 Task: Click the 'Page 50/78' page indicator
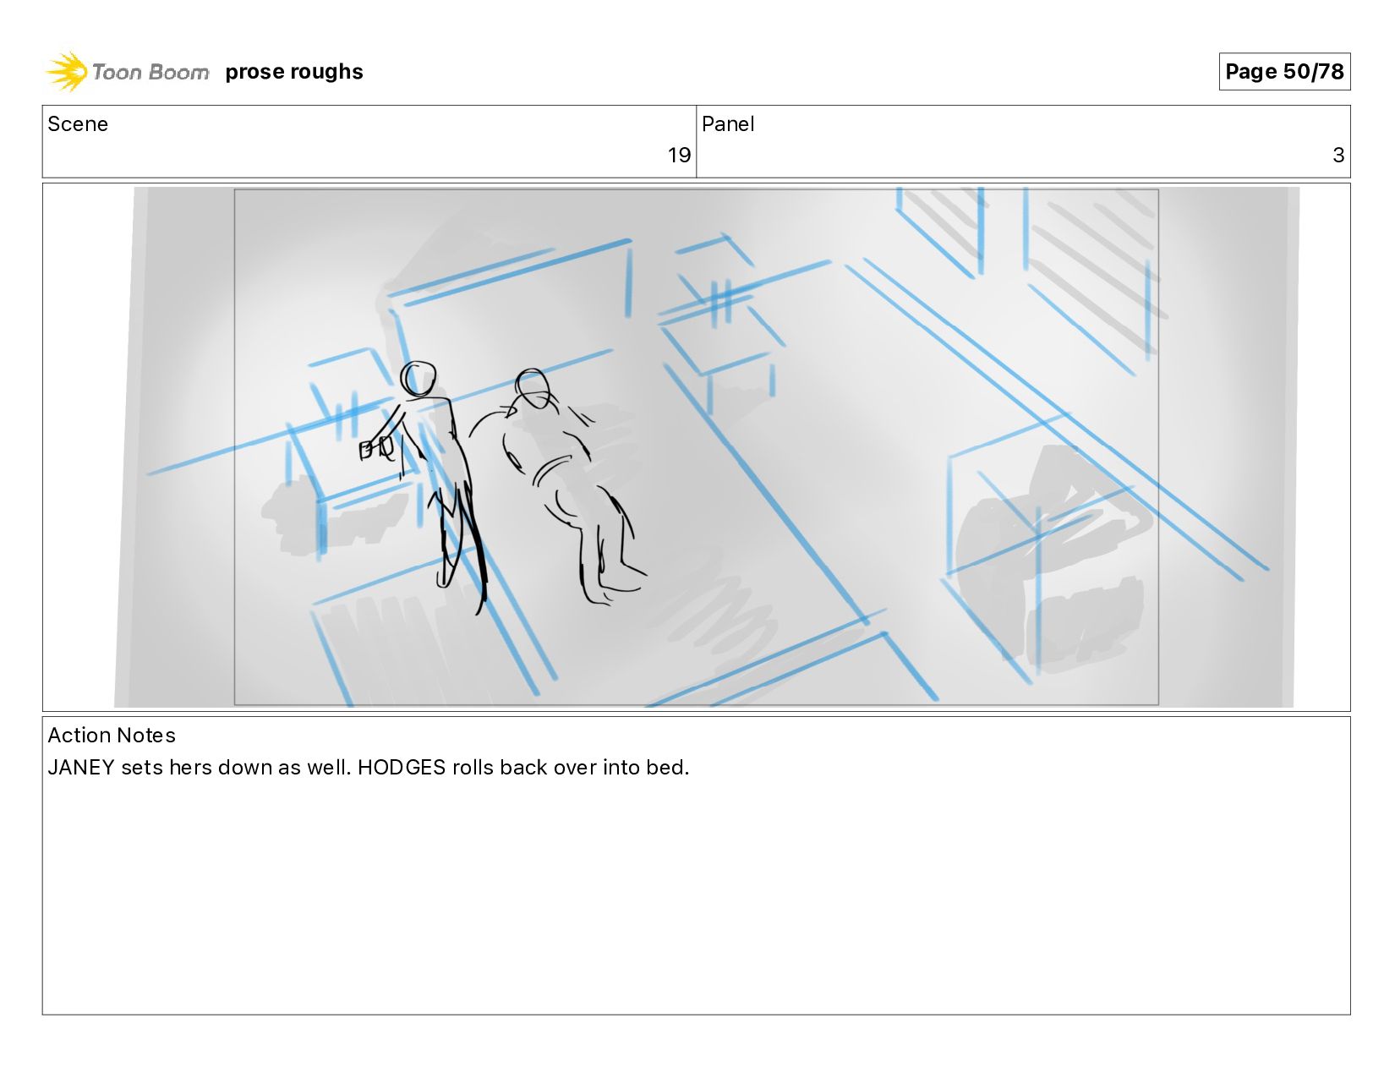(x=1284, y=71)
